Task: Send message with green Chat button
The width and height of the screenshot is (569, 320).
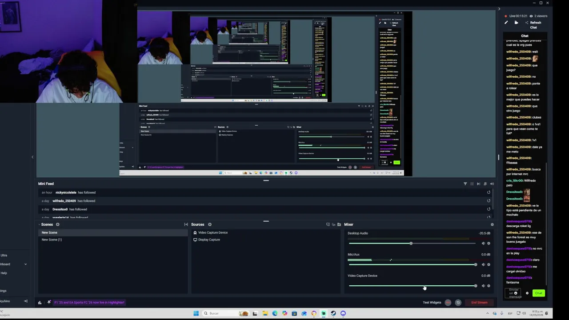Action: click(538, 293)
